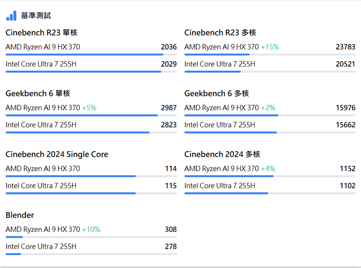Click AMD Ryzen label under Cinebench 2024 Single Core
This screenshot has height=268, width=361.
point(43,168)
